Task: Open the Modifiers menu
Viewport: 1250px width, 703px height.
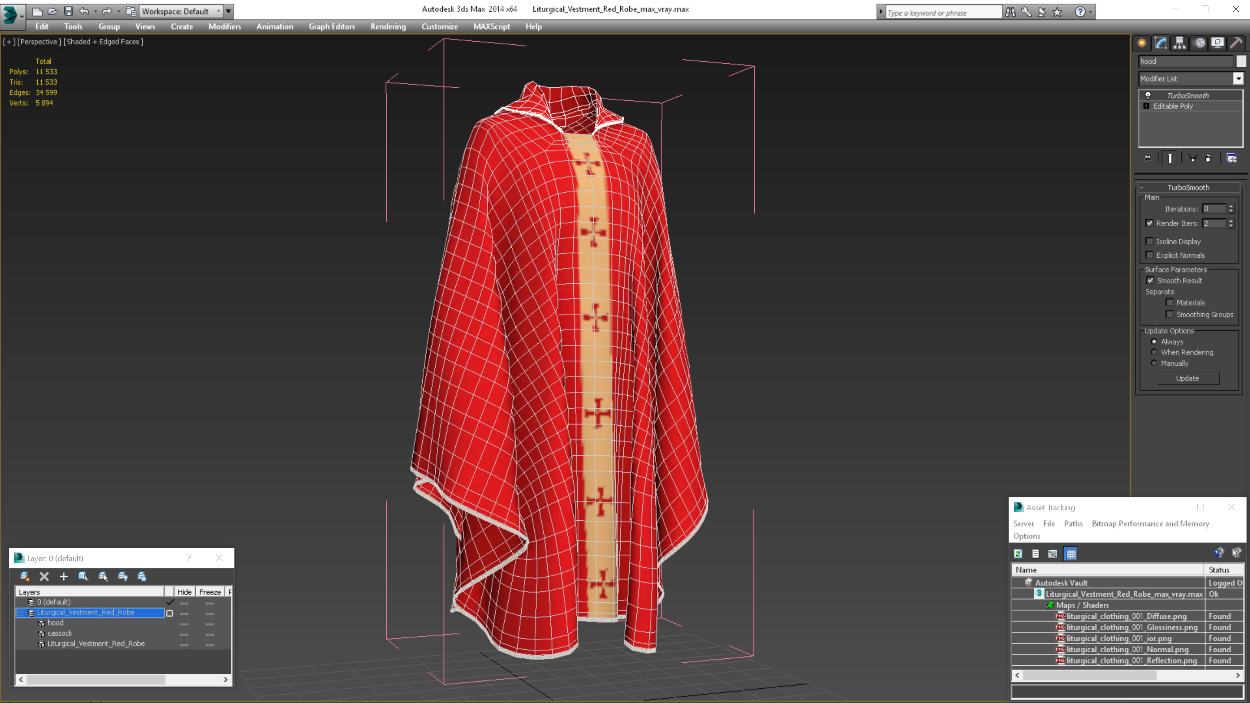Action: [x=225, y=26]
